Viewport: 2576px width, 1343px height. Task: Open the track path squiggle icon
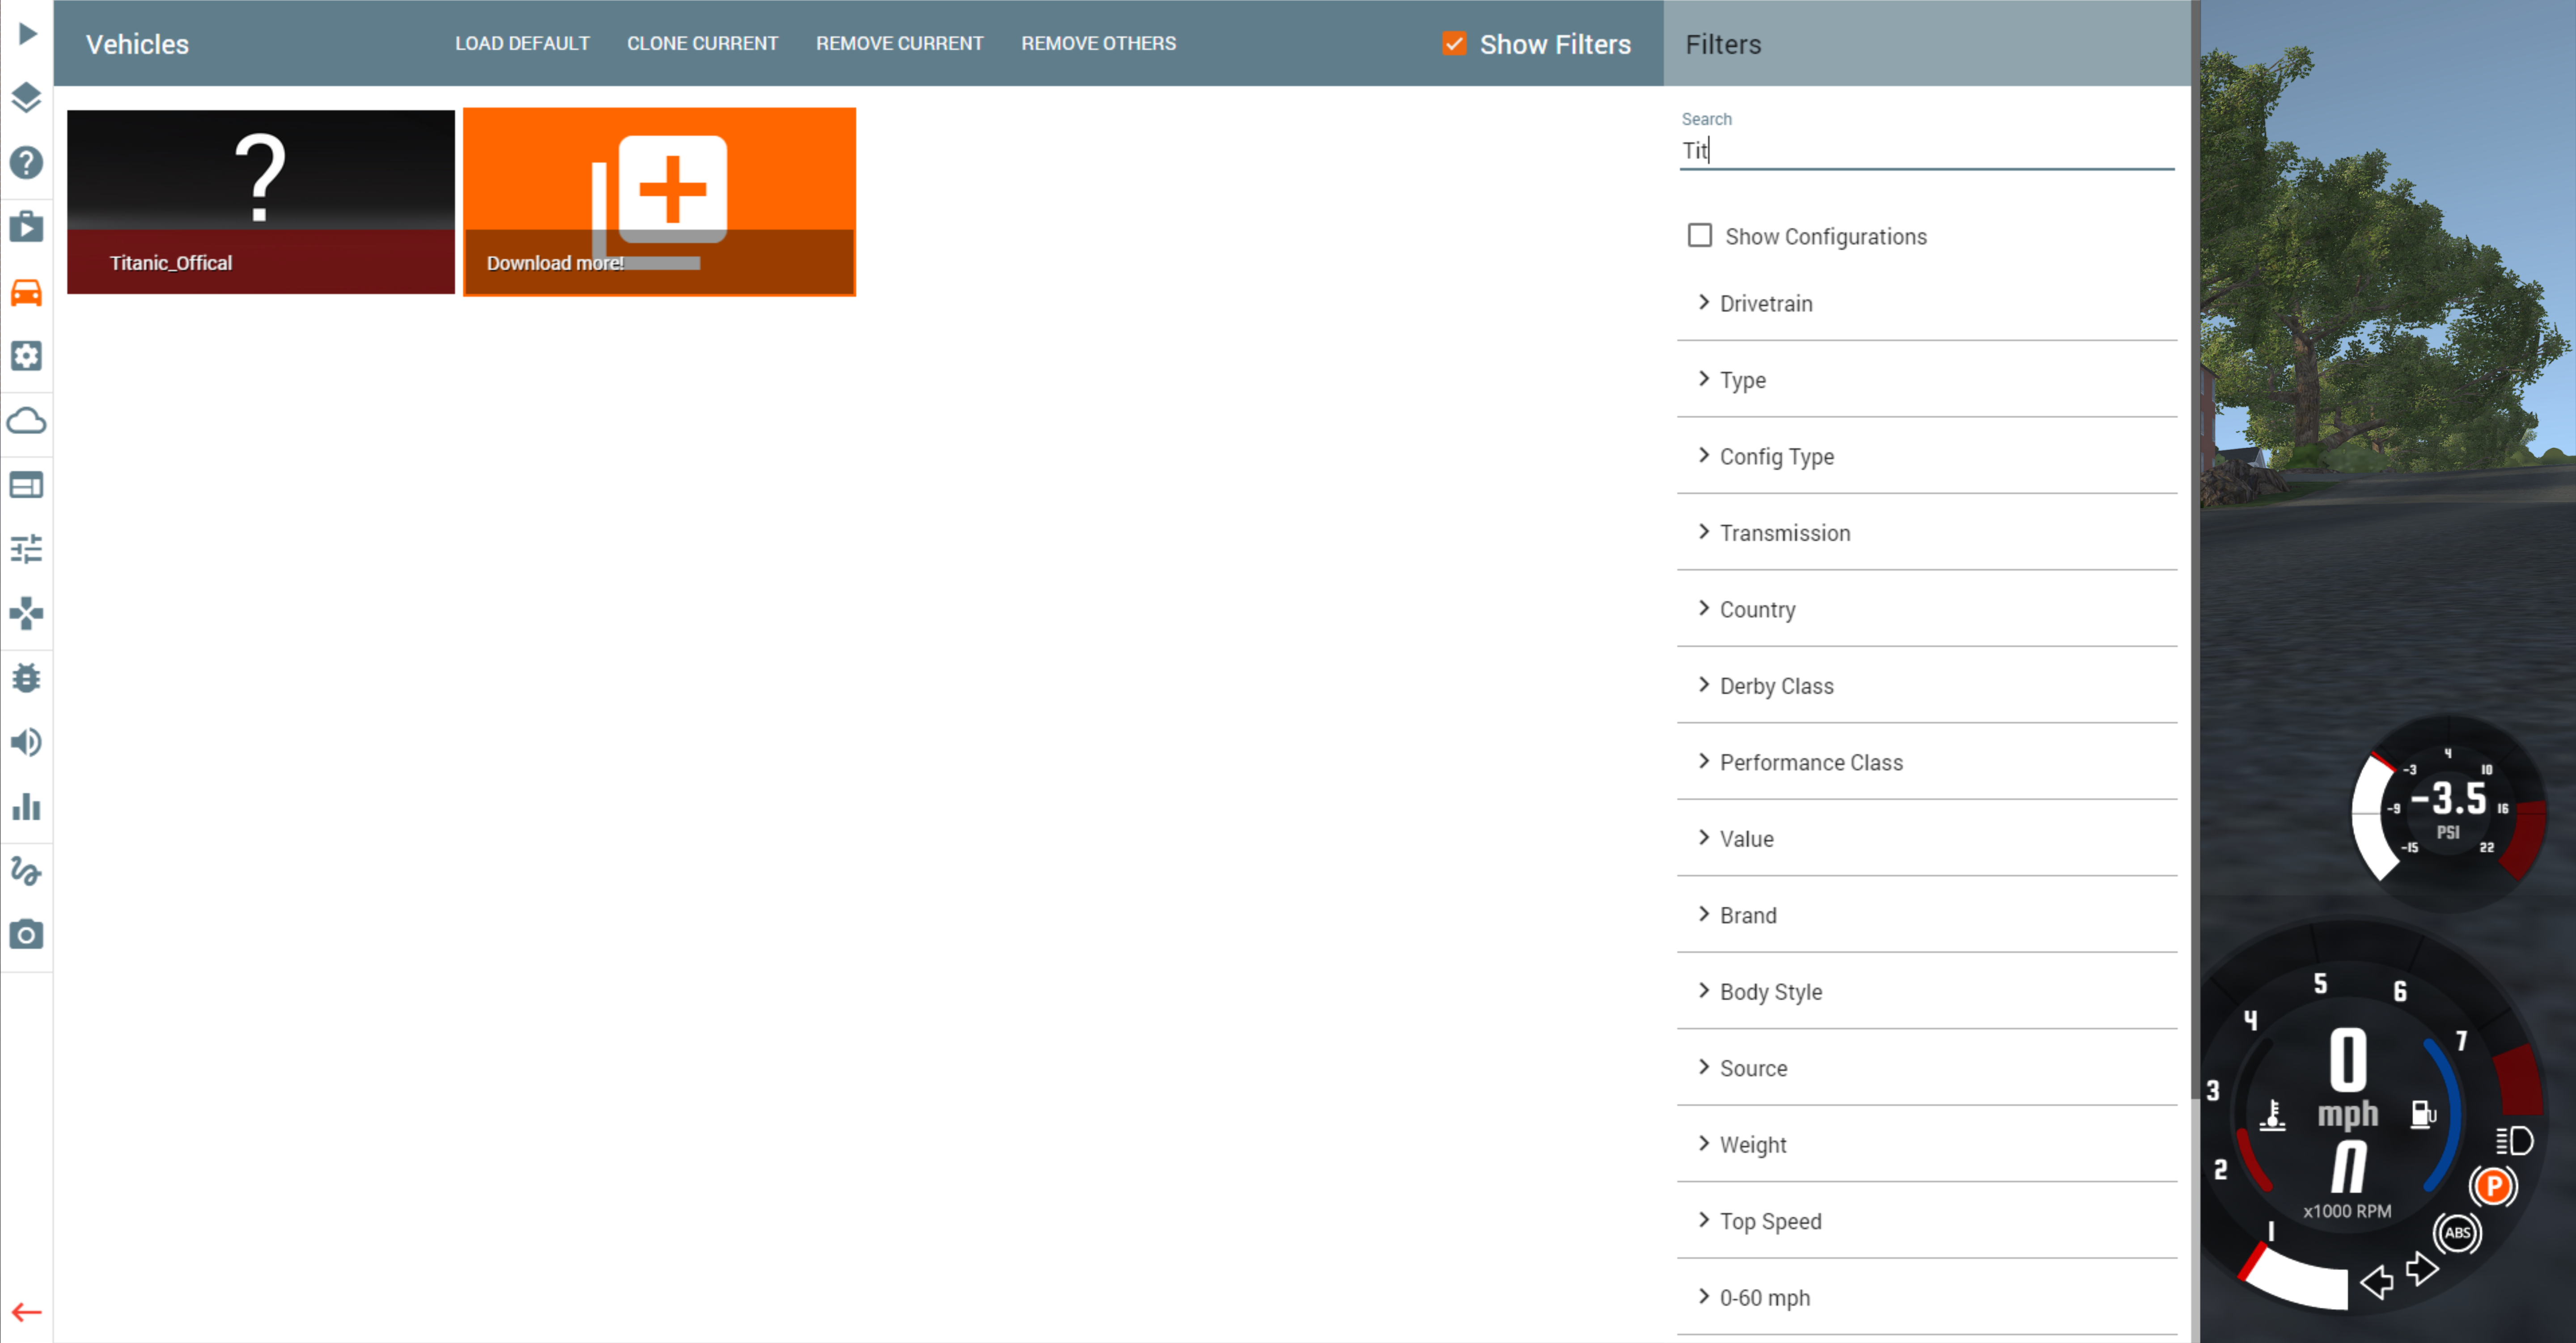(x=27, y=871)
